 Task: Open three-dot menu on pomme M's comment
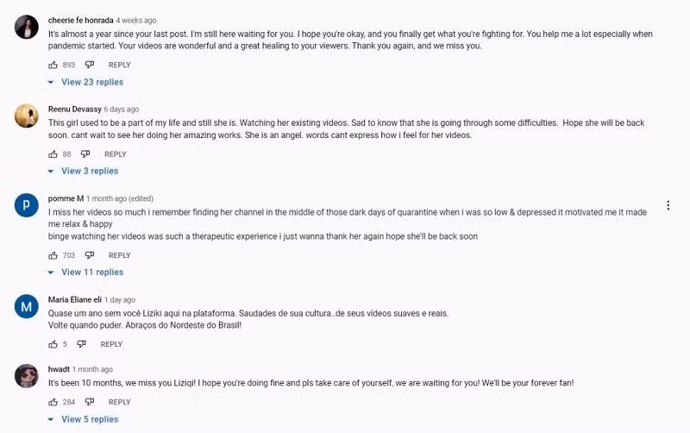tap(668, 205)
